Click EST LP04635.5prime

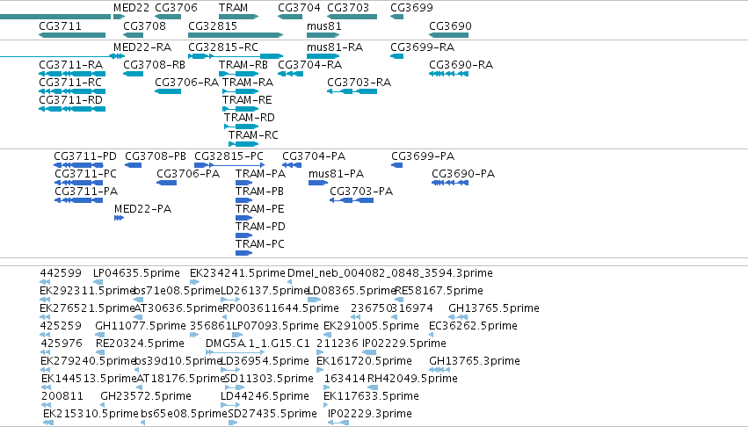coord(136,273)
